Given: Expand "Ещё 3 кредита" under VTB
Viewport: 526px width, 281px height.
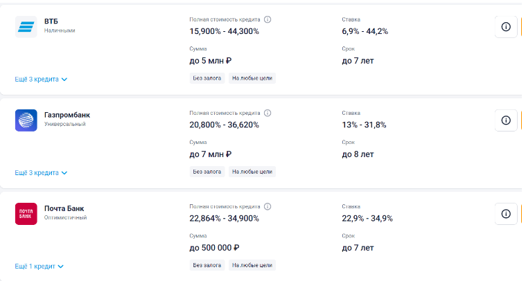Looking at the screenshot, I should (x=41, y=79).
